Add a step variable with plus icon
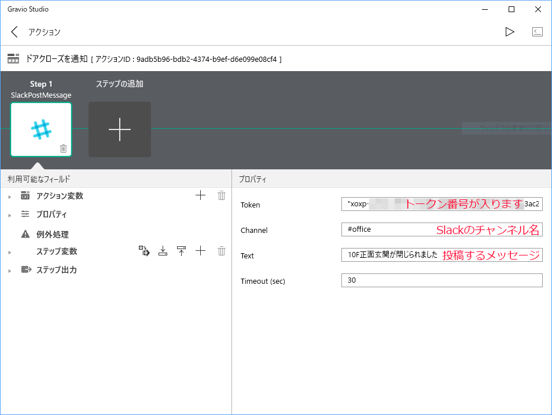 200,251
